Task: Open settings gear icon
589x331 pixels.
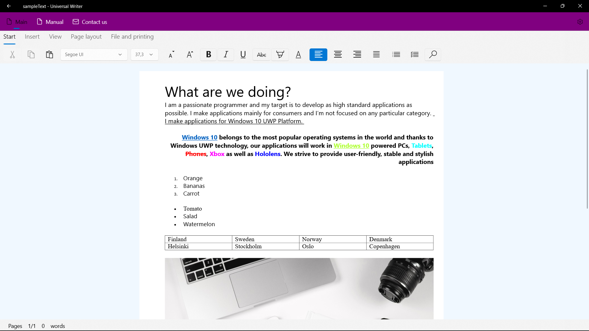Action: 580,22
